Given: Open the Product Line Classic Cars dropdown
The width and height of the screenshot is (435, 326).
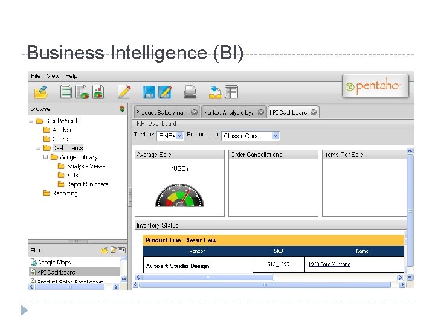Looking at the screenshot, I should click(251, 136).
